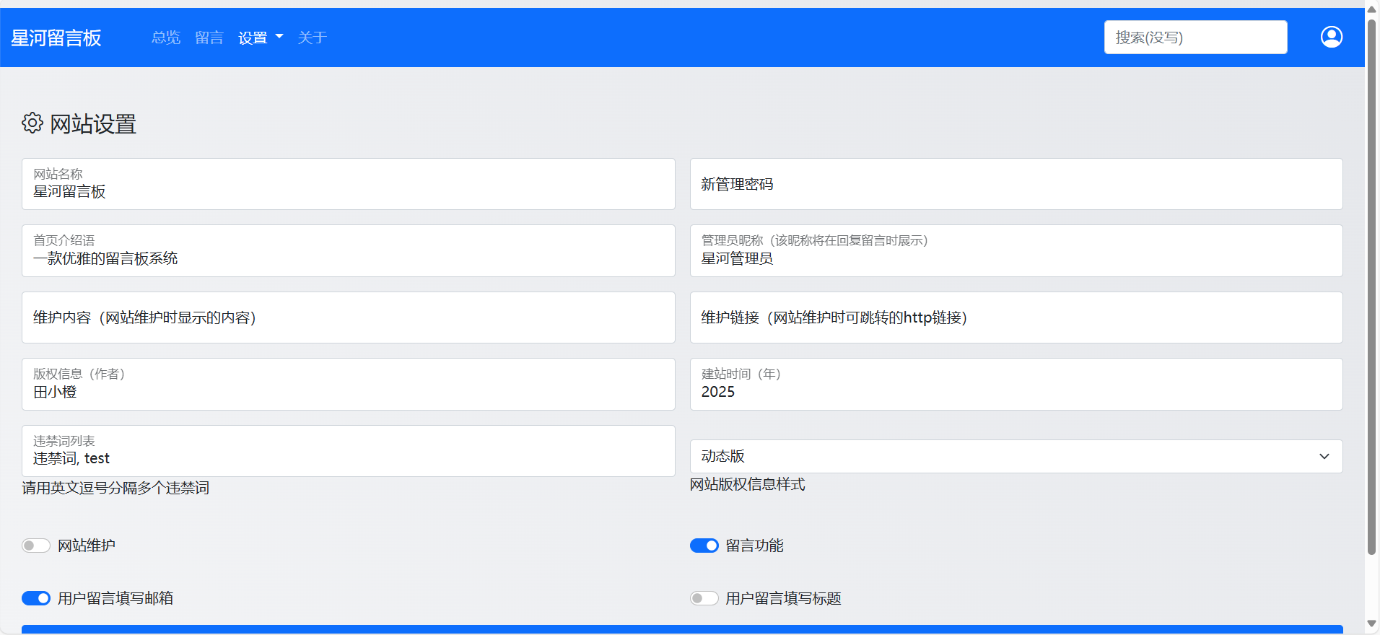Click the 违禁词列表 input field

tap(349, 451)
